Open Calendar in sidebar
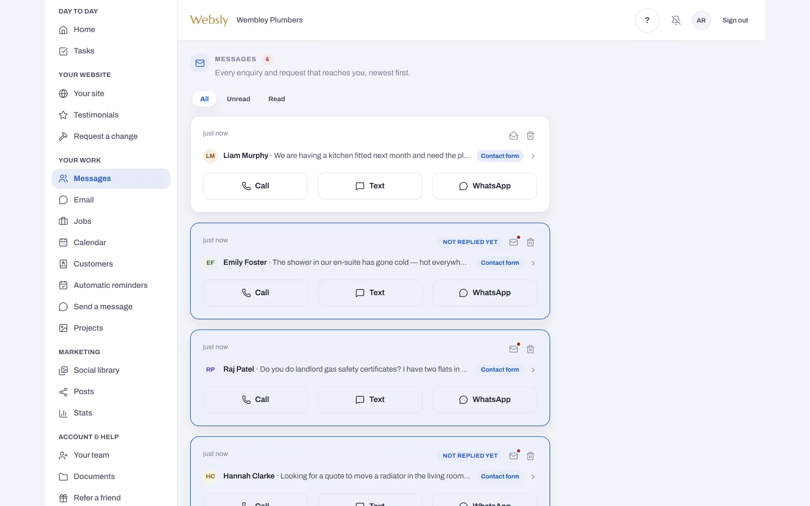 coord(111,243)
